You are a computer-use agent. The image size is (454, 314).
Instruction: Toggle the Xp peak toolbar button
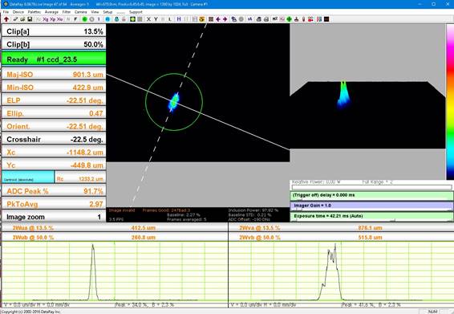point(53,19)
